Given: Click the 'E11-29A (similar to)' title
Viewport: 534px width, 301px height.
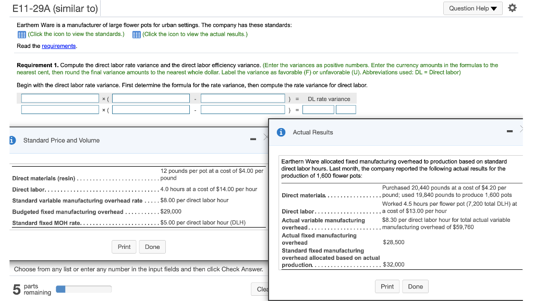Looking at the screenshot, I should (55, 8).
